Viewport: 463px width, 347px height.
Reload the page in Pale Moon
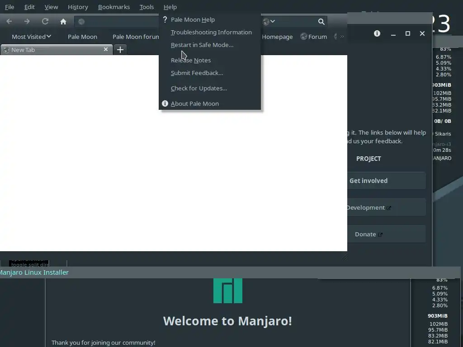pos(45,21)
